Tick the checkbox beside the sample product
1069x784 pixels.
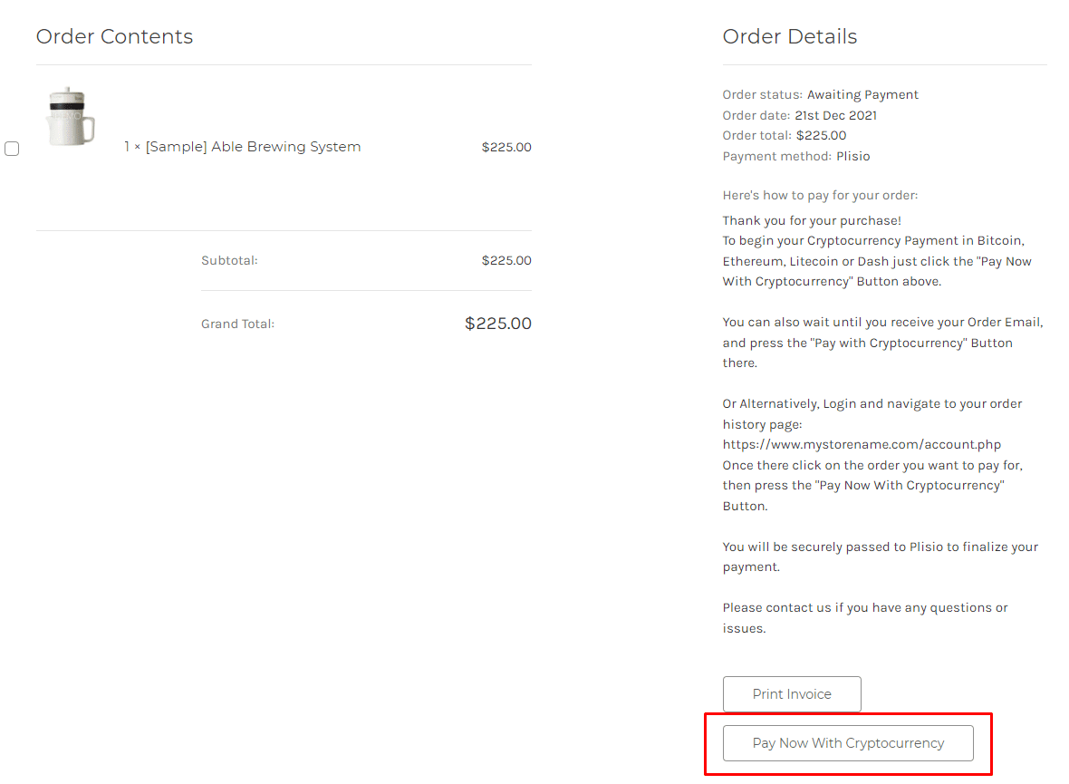tap(12, 149)
